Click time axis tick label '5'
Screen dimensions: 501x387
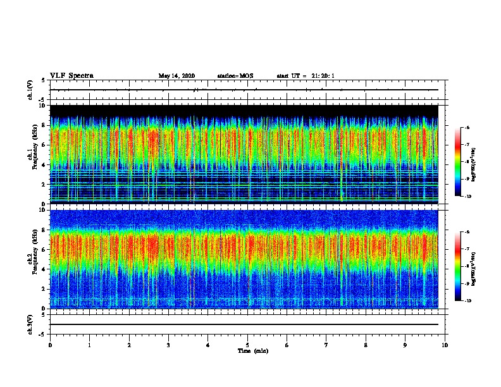pyautogui.click(x=247, y=345)
